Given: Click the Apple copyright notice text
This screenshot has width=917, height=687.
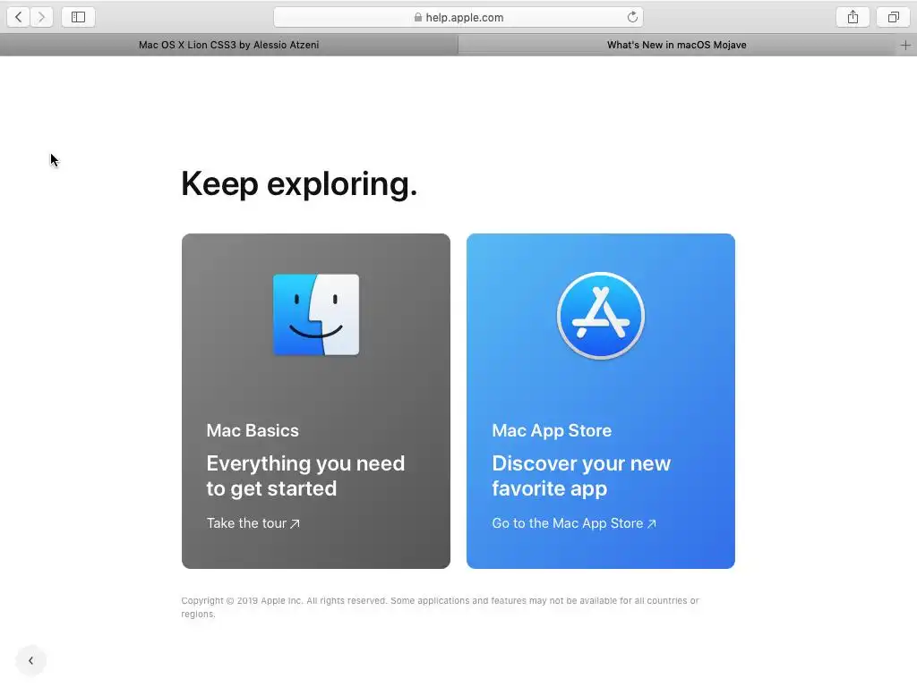Looking at the screenshot, I should pyautogui.click(x=440, y=607).
